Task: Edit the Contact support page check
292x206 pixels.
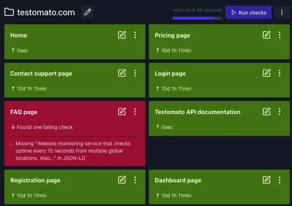Action: (122, 73)
